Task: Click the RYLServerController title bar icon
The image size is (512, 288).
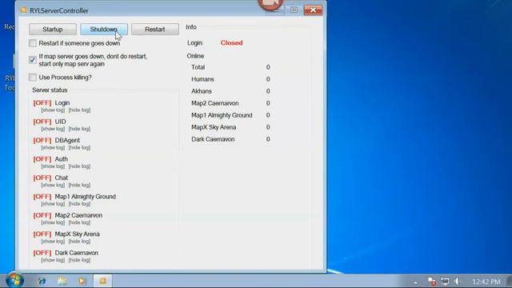Action: click(23, 10)
